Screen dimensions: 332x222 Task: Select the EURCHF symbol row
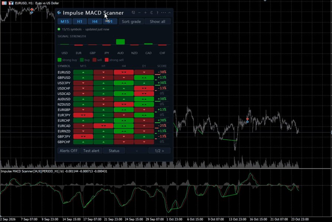pos(113,120)
